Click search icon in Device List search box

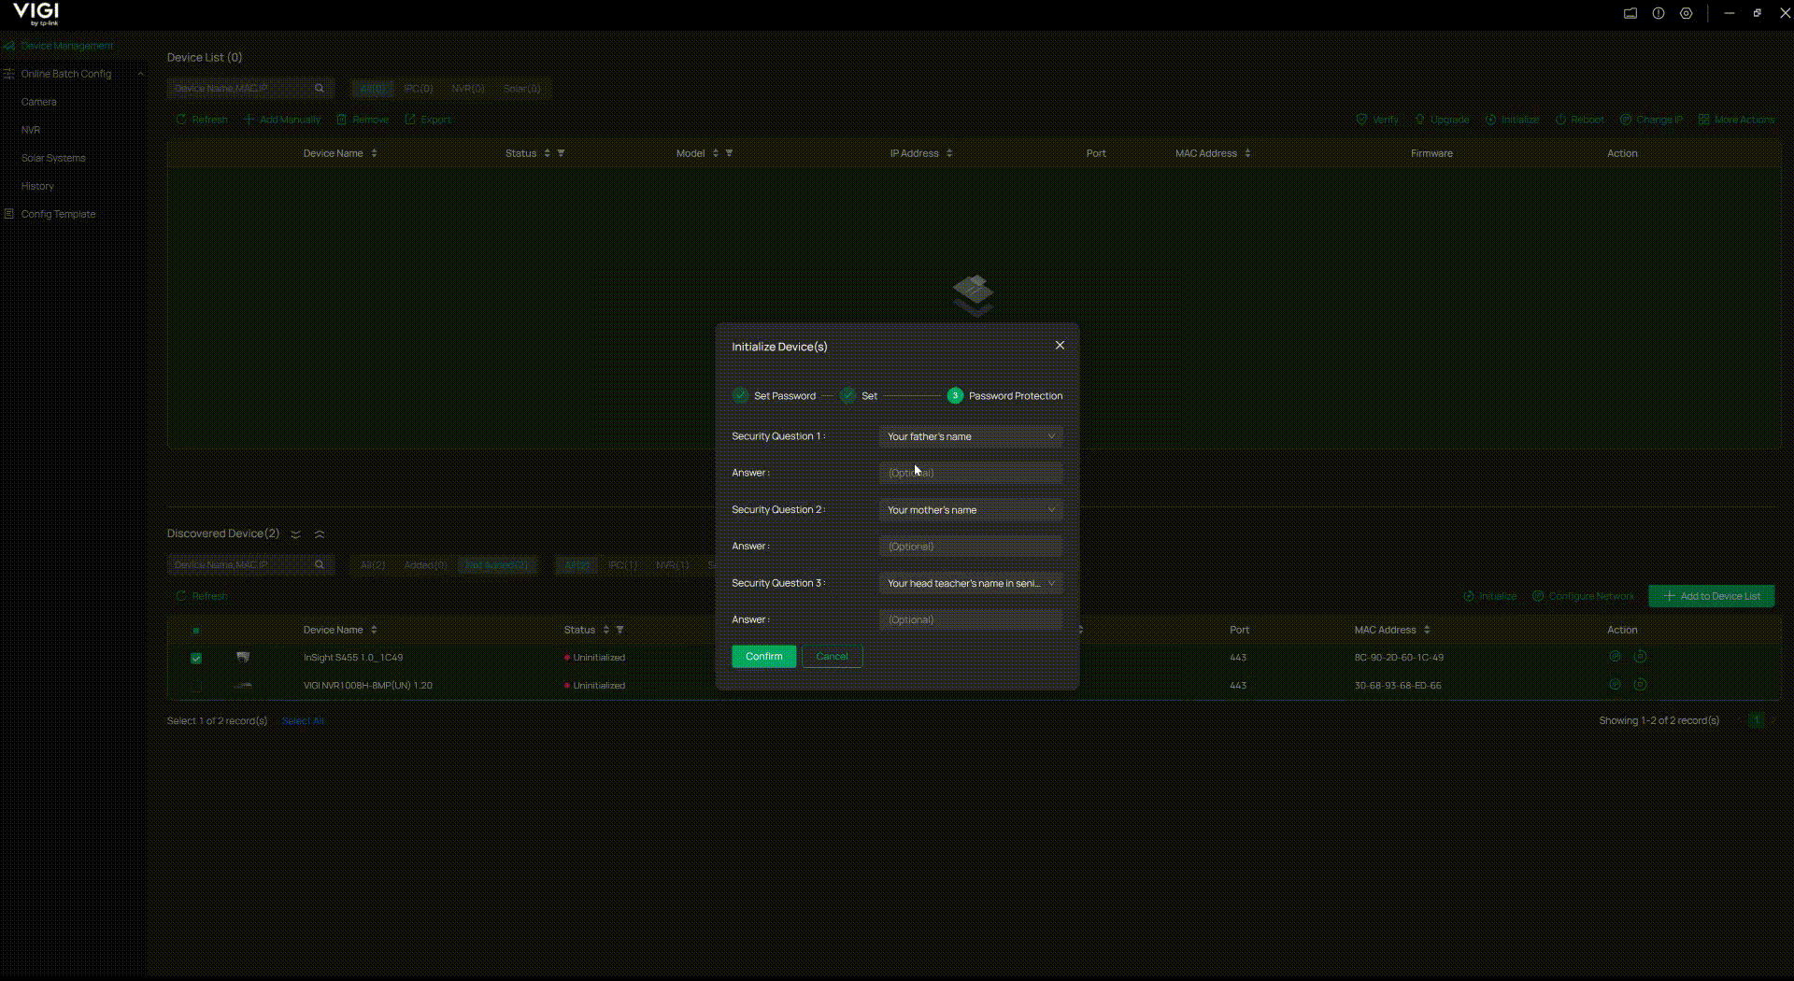320,89
